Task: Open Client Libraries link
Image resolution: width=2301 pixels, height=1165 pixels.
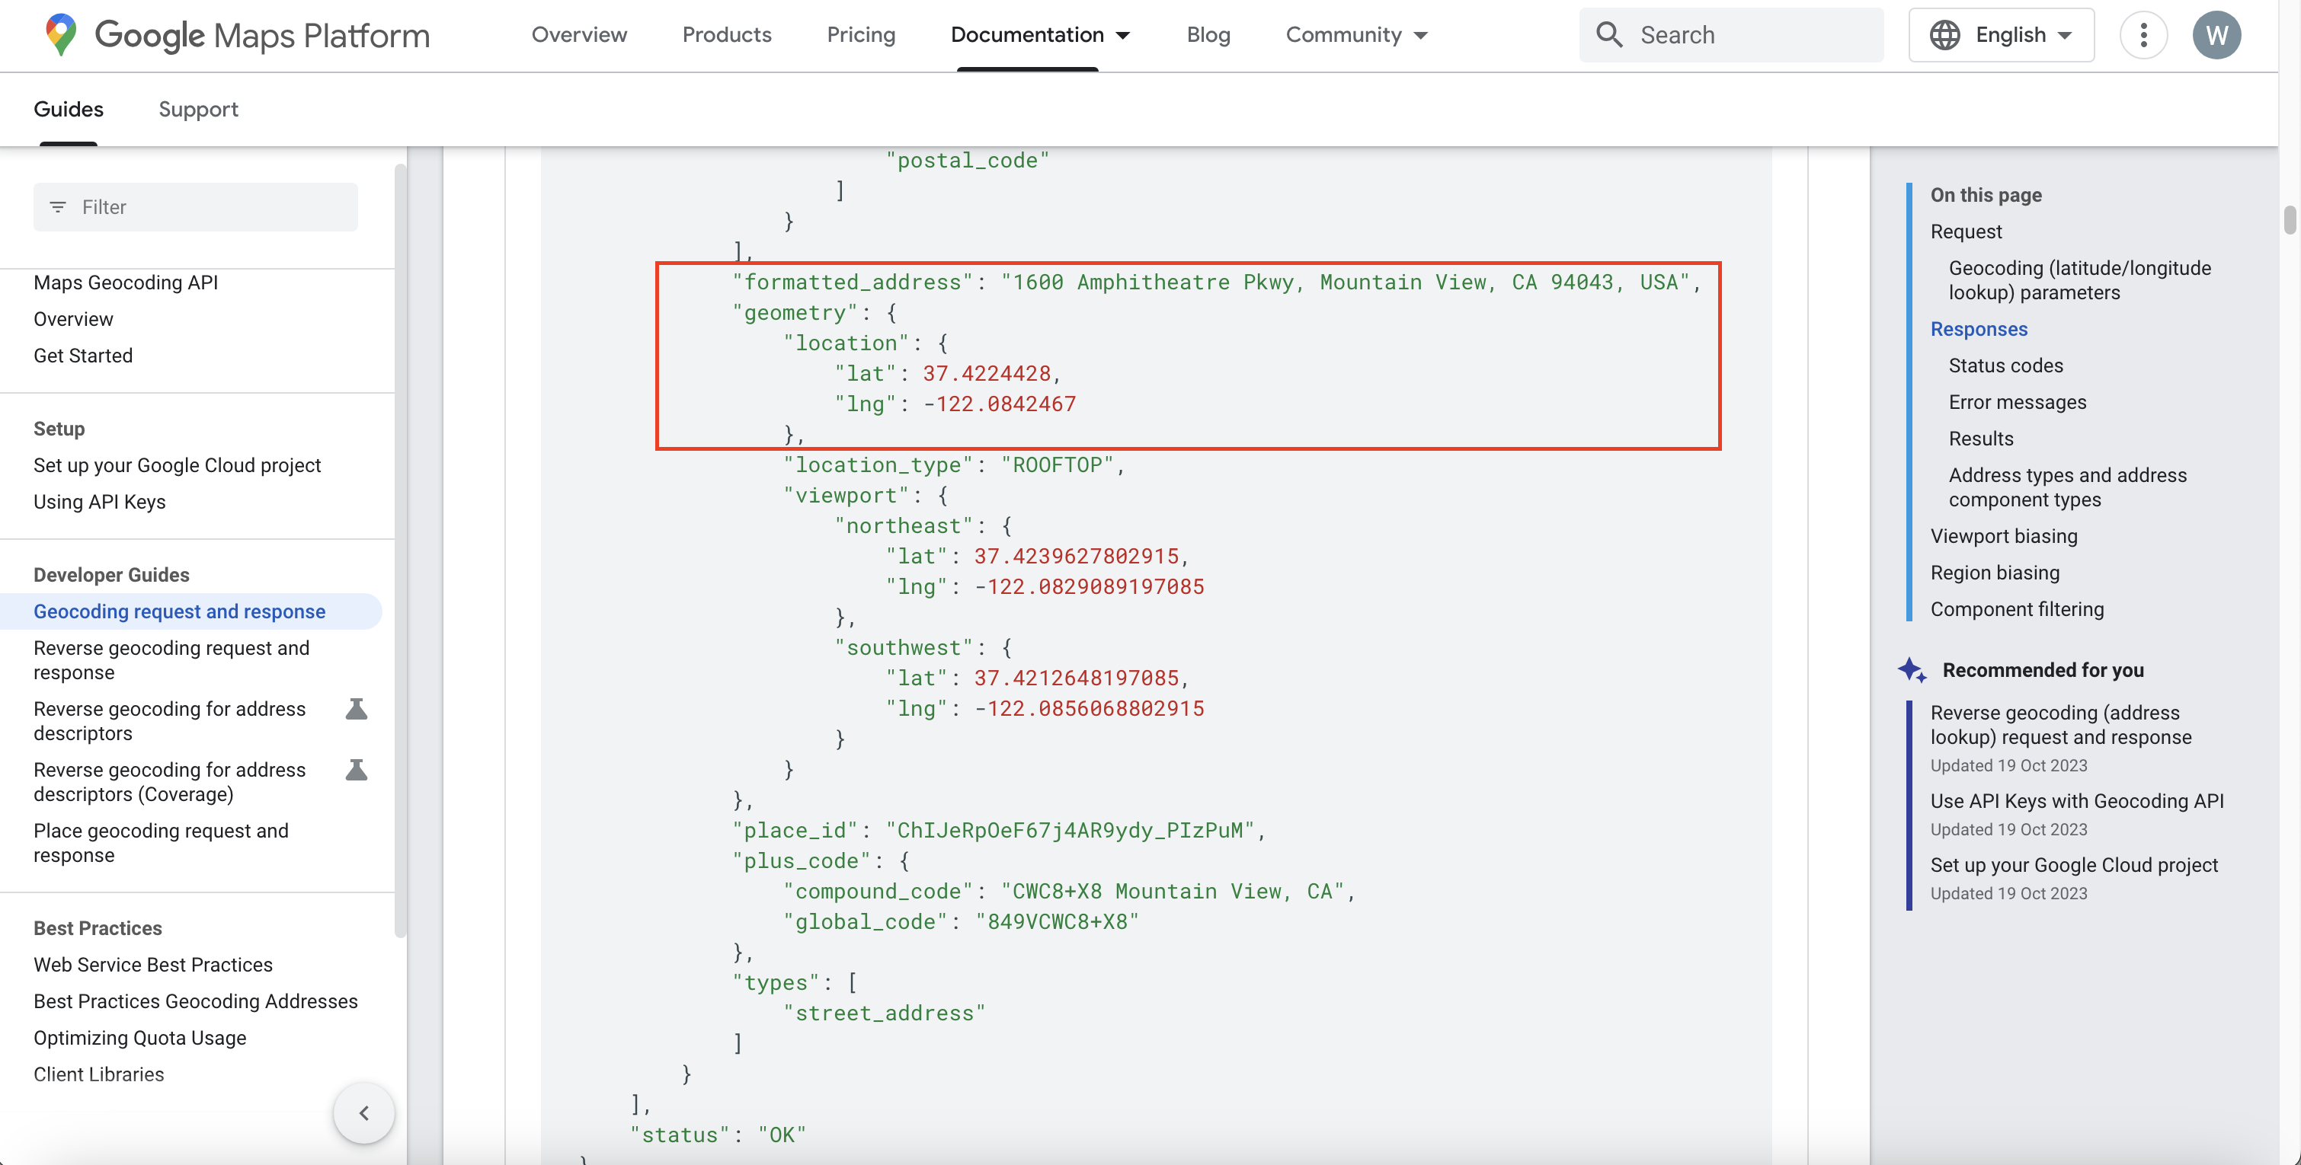Action: click(99, 1074)
